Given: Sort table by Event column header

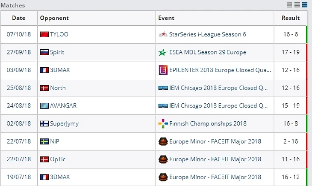Looking at the screenshot, I should point(166,18).
